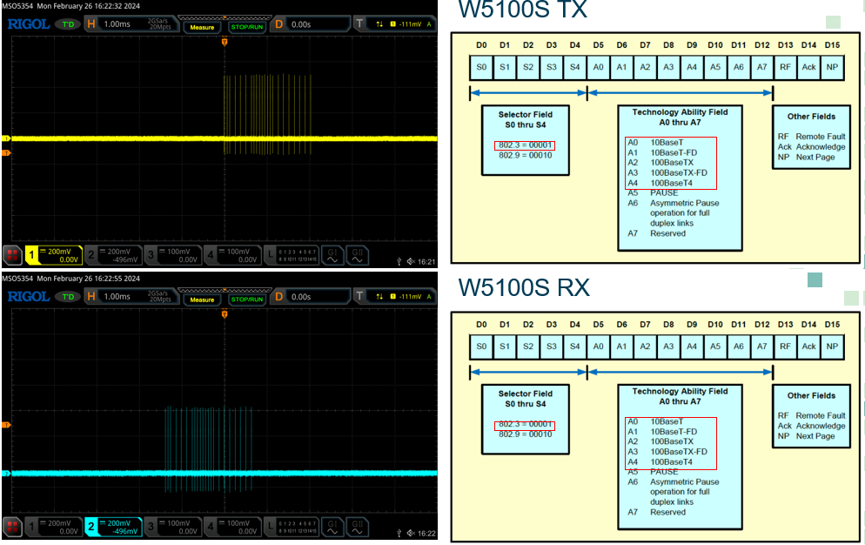Image resolution: width=865 pixels, height=545 pixels.
Task: Click "Remote Fault" in the TX Other Fields box
Action: tap(821, 137)
